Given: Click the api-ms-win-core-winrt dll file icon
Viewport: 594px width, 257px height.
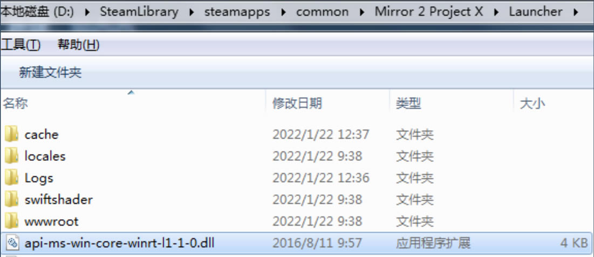Looking at the screenshot, I should 12,242.
